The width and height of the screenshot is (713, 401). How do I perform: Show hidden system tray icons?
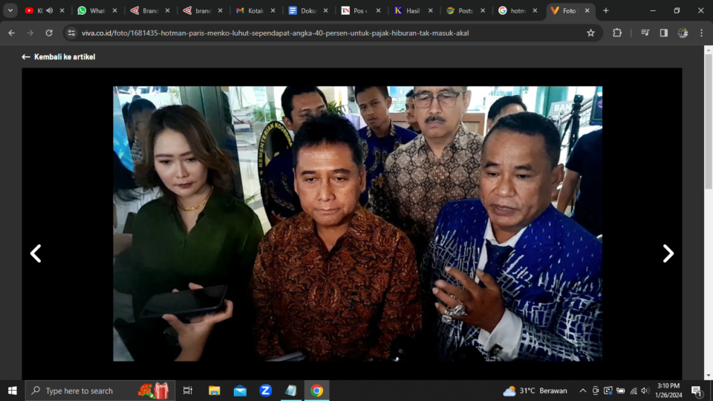(582, 391)
